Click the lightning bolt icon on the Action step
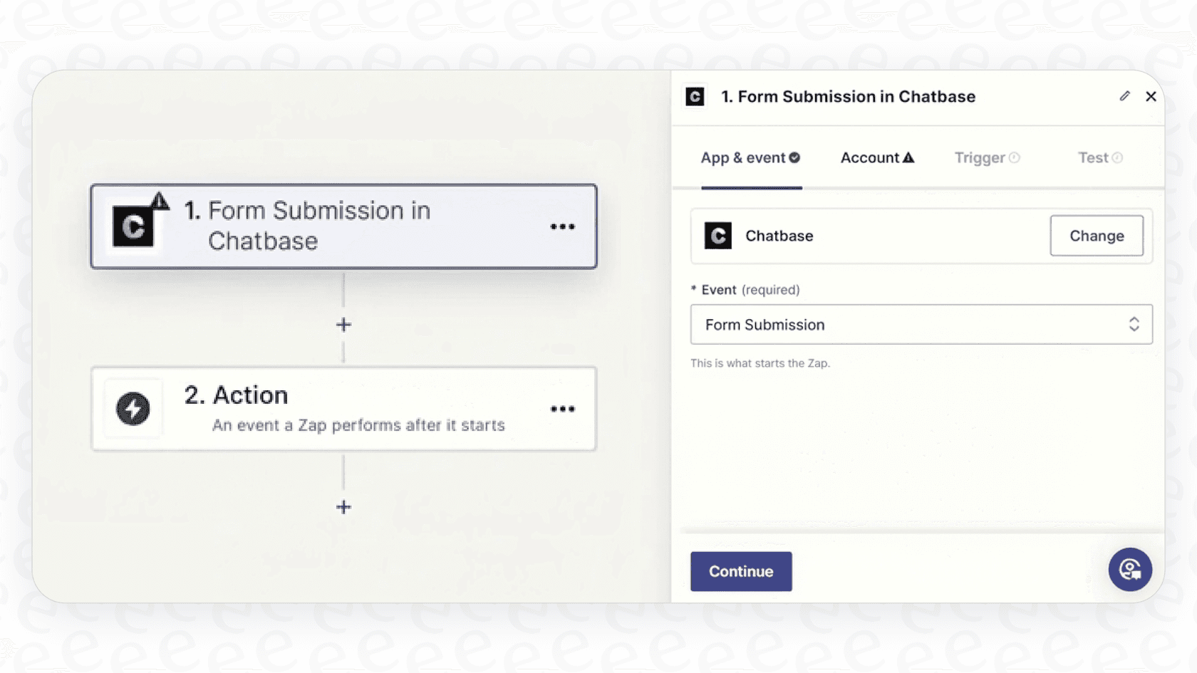The image size is (1197, 673). 133,409
